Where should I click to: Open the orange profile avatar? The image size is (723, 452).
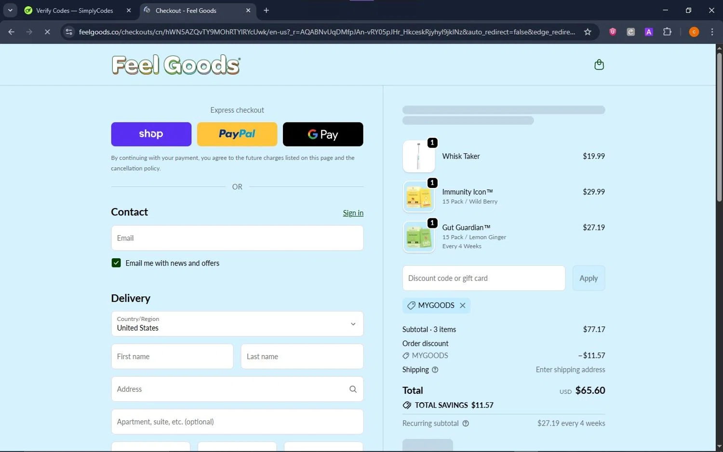coord(694,32)
